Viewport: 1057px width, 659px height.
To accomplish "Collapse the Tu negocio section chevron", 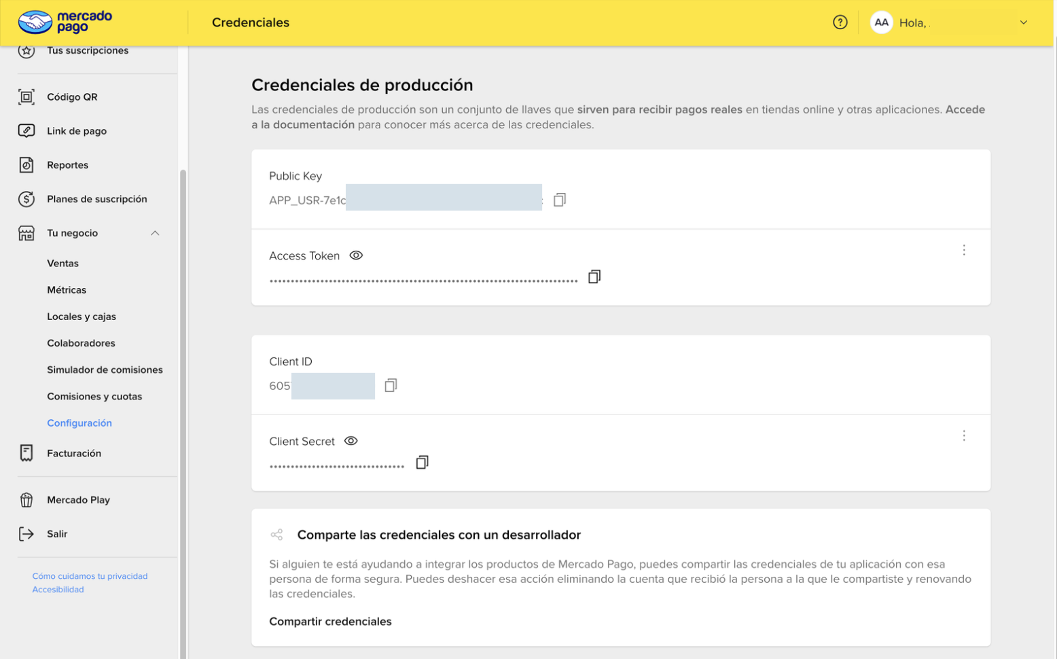I will tap(155, 233).
